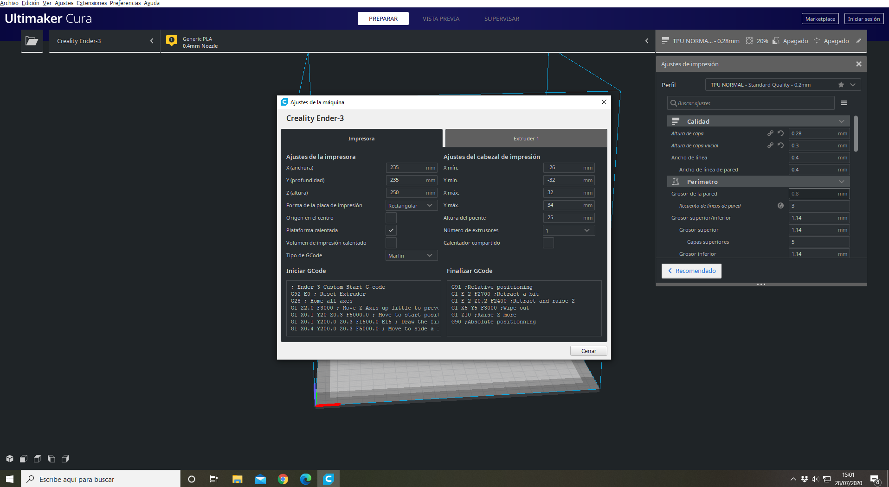This screenshot has height=487, width=889.
Task: Click link icon for Altura de capa
Action: [770, 133]
